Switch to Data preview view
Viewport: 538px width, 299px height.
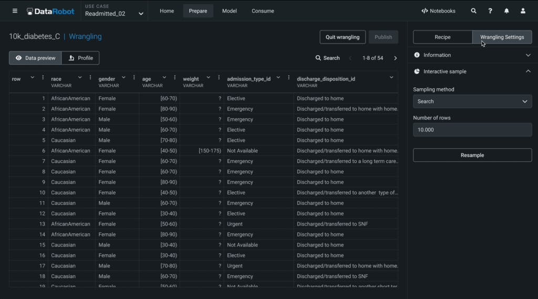pyautogui.click(x=35, y=58)
